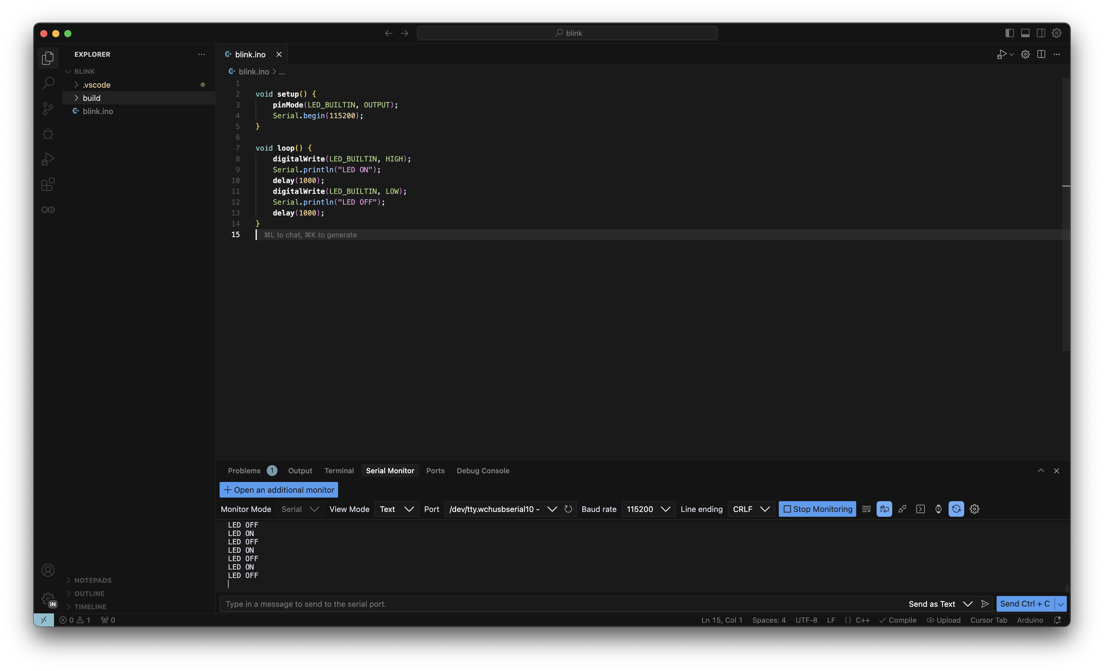Click Stop Monitoring button
Screen dimensions: 1104x671
(817, 509)
